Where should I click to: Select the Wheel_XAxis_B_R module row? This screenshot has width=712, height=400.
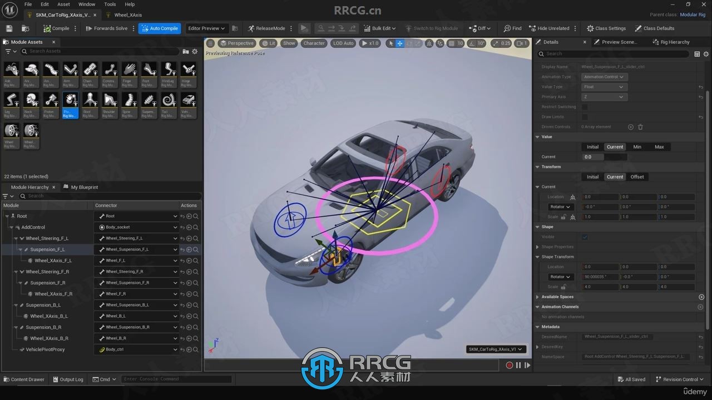(x=49, y=338)
